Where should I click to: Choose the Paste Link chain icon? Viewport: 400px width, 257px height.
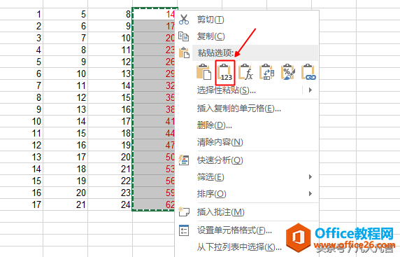308,72
